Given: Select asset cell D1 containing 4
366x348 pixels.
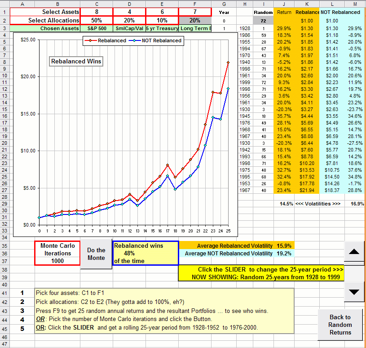Looking at the screenshot, I should click(x=129, y=12).
